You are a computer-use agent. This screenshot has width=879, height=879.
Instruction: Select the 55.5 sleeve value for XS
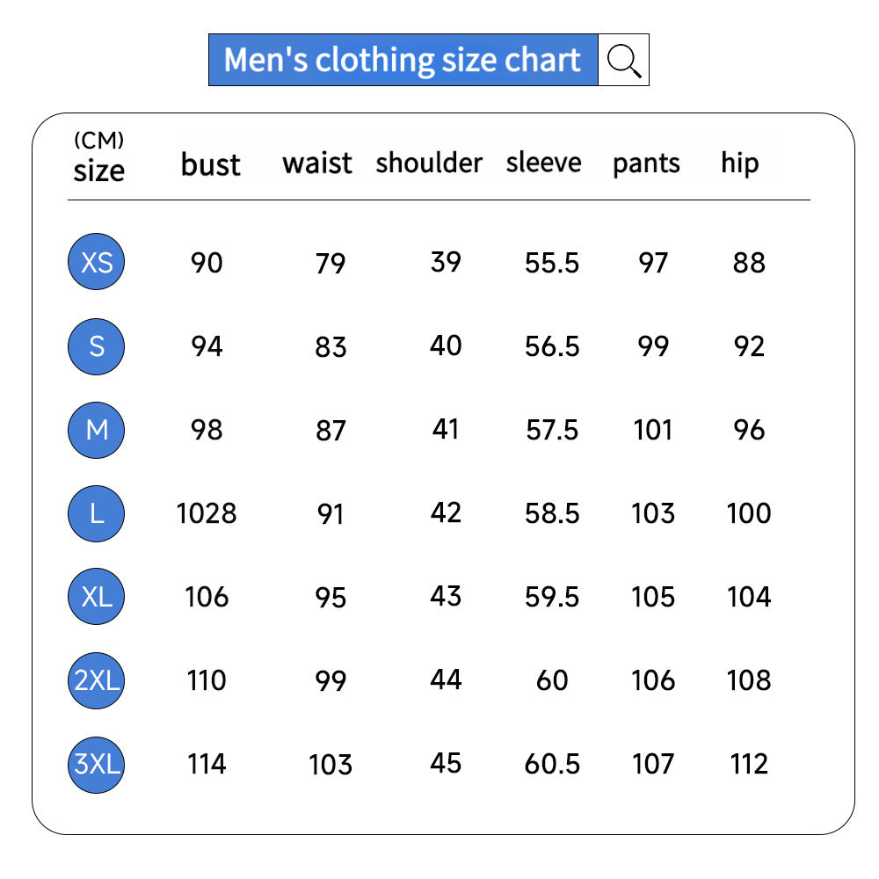point(552,263)
